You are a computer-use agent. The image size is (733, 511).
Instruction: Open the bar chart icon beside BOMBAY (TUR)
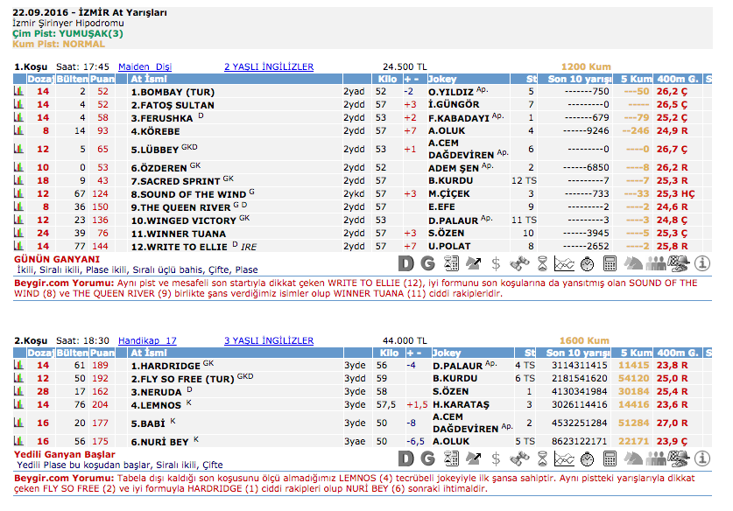[x=18, y=91]
